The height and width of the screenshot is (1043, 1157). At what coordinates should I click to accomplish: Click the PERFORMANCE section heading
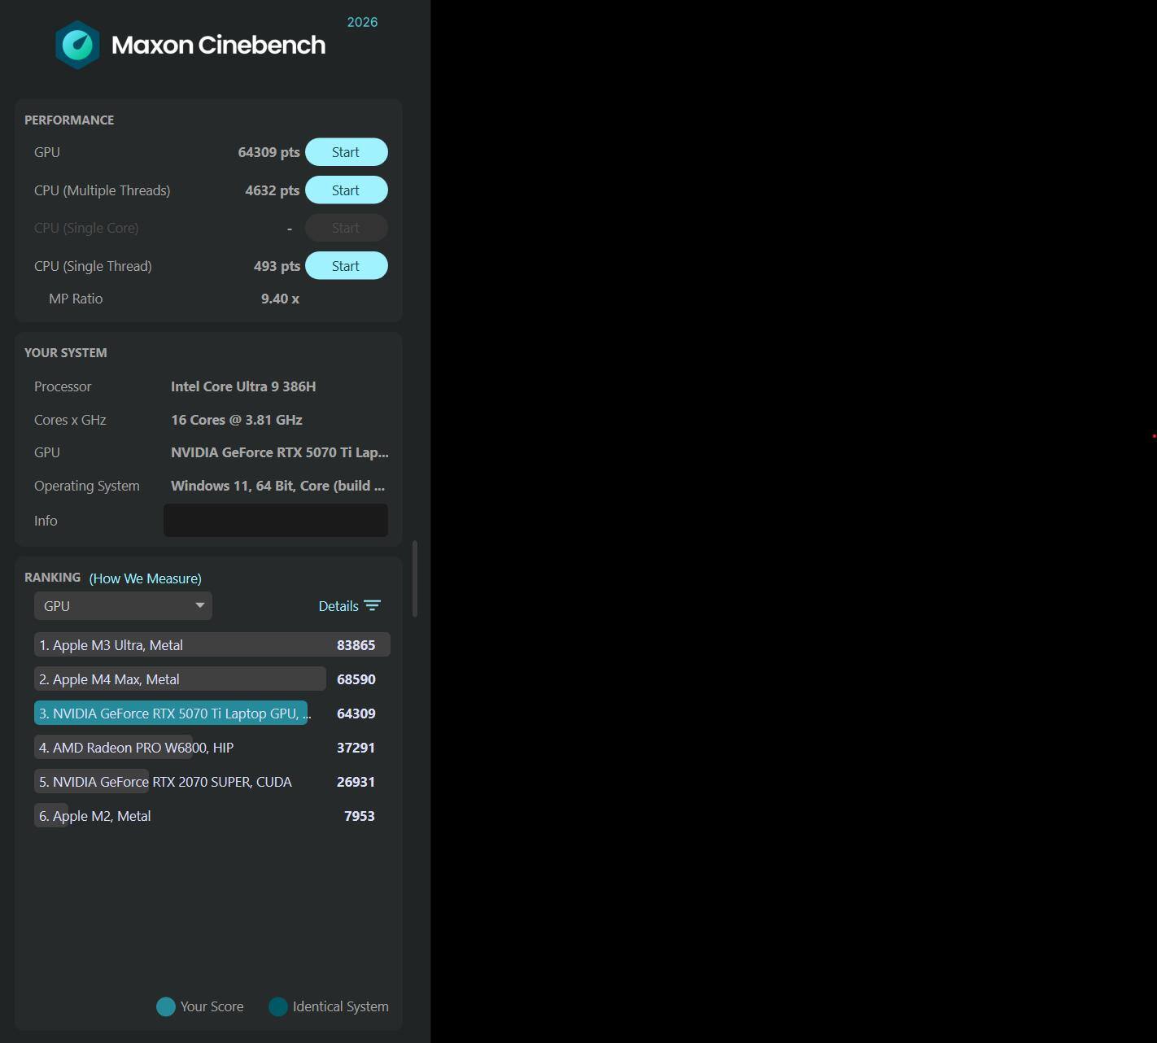point(69,120)
